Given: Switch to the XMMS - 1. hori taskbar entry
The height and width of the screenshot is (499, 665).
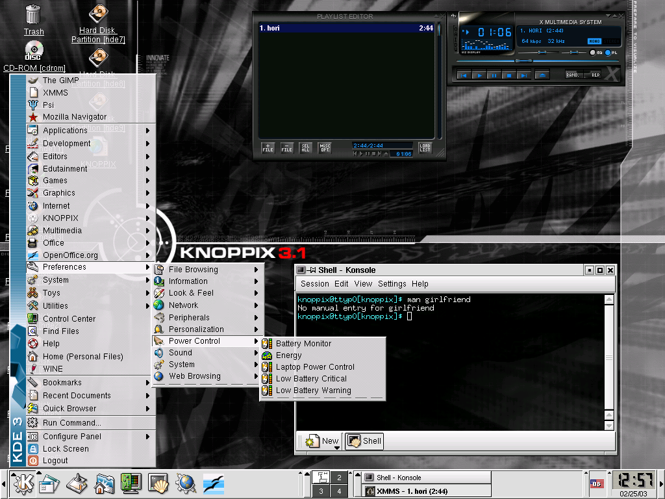Looking at the screenshot, I should pos(426,491).
